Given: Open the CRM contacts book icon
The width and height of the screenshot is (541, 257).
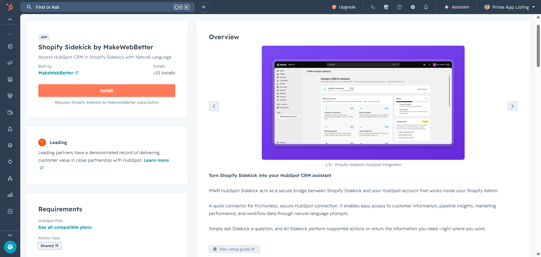Looking at the screenshot, I should tap(10, 46).
